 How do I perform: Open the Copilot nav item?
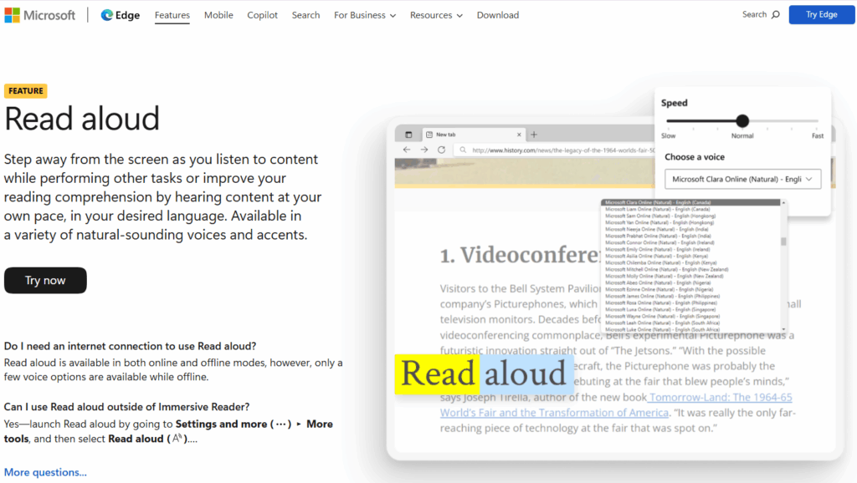click(x=262, y=15)
